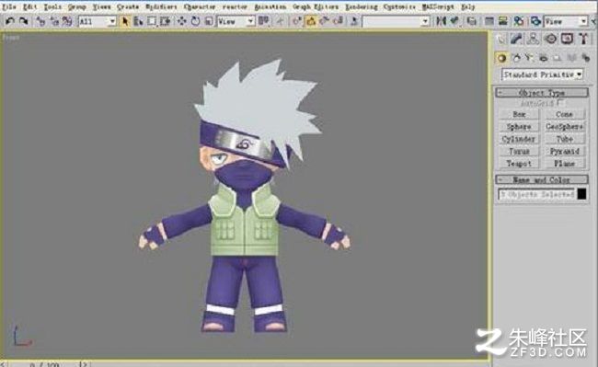Collapse the Object Type rollout
598x367 pixels.
click(542, 93)
